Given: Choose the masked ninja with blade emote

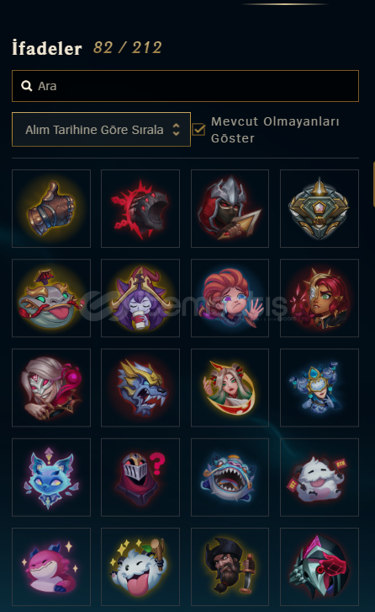Looking at the screenshot, I should click(x=230, y=208).
